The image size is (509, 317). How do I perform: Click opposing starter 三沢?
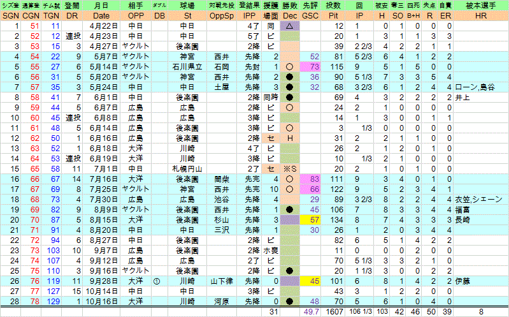(222, 230)
